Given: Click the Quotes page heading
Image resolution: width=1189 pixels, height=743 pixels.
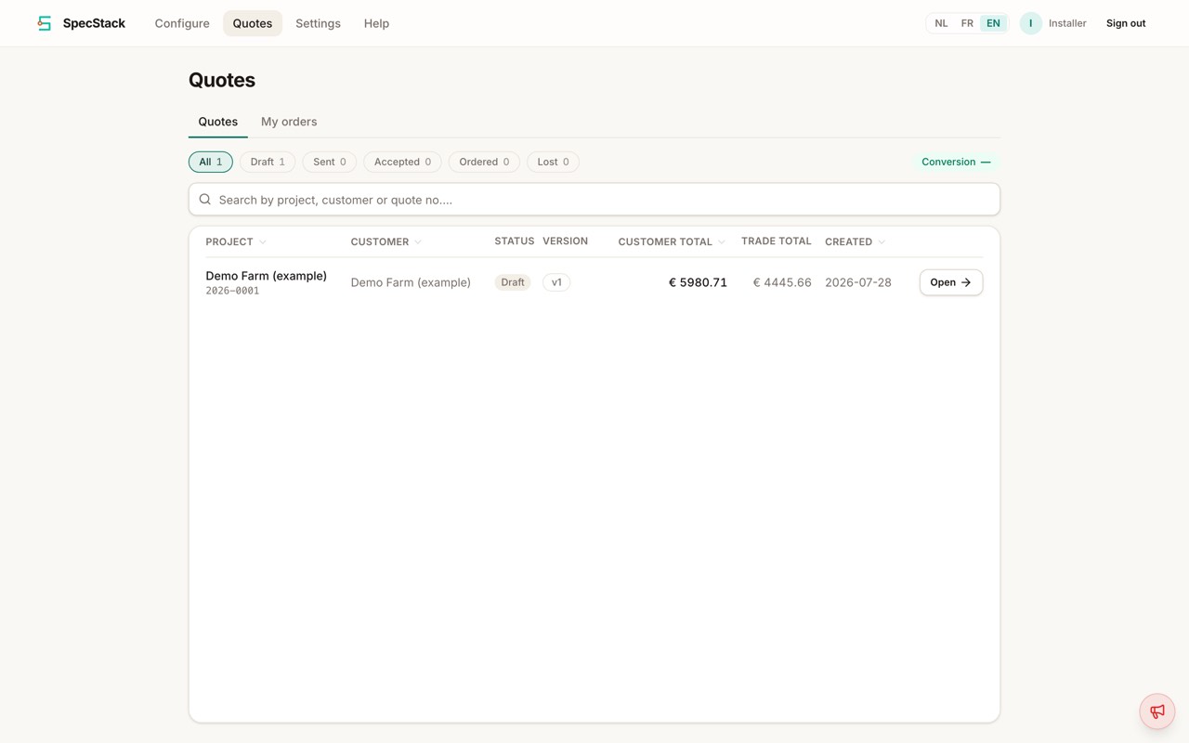Looking at the screenshot, I should [222, 80].
